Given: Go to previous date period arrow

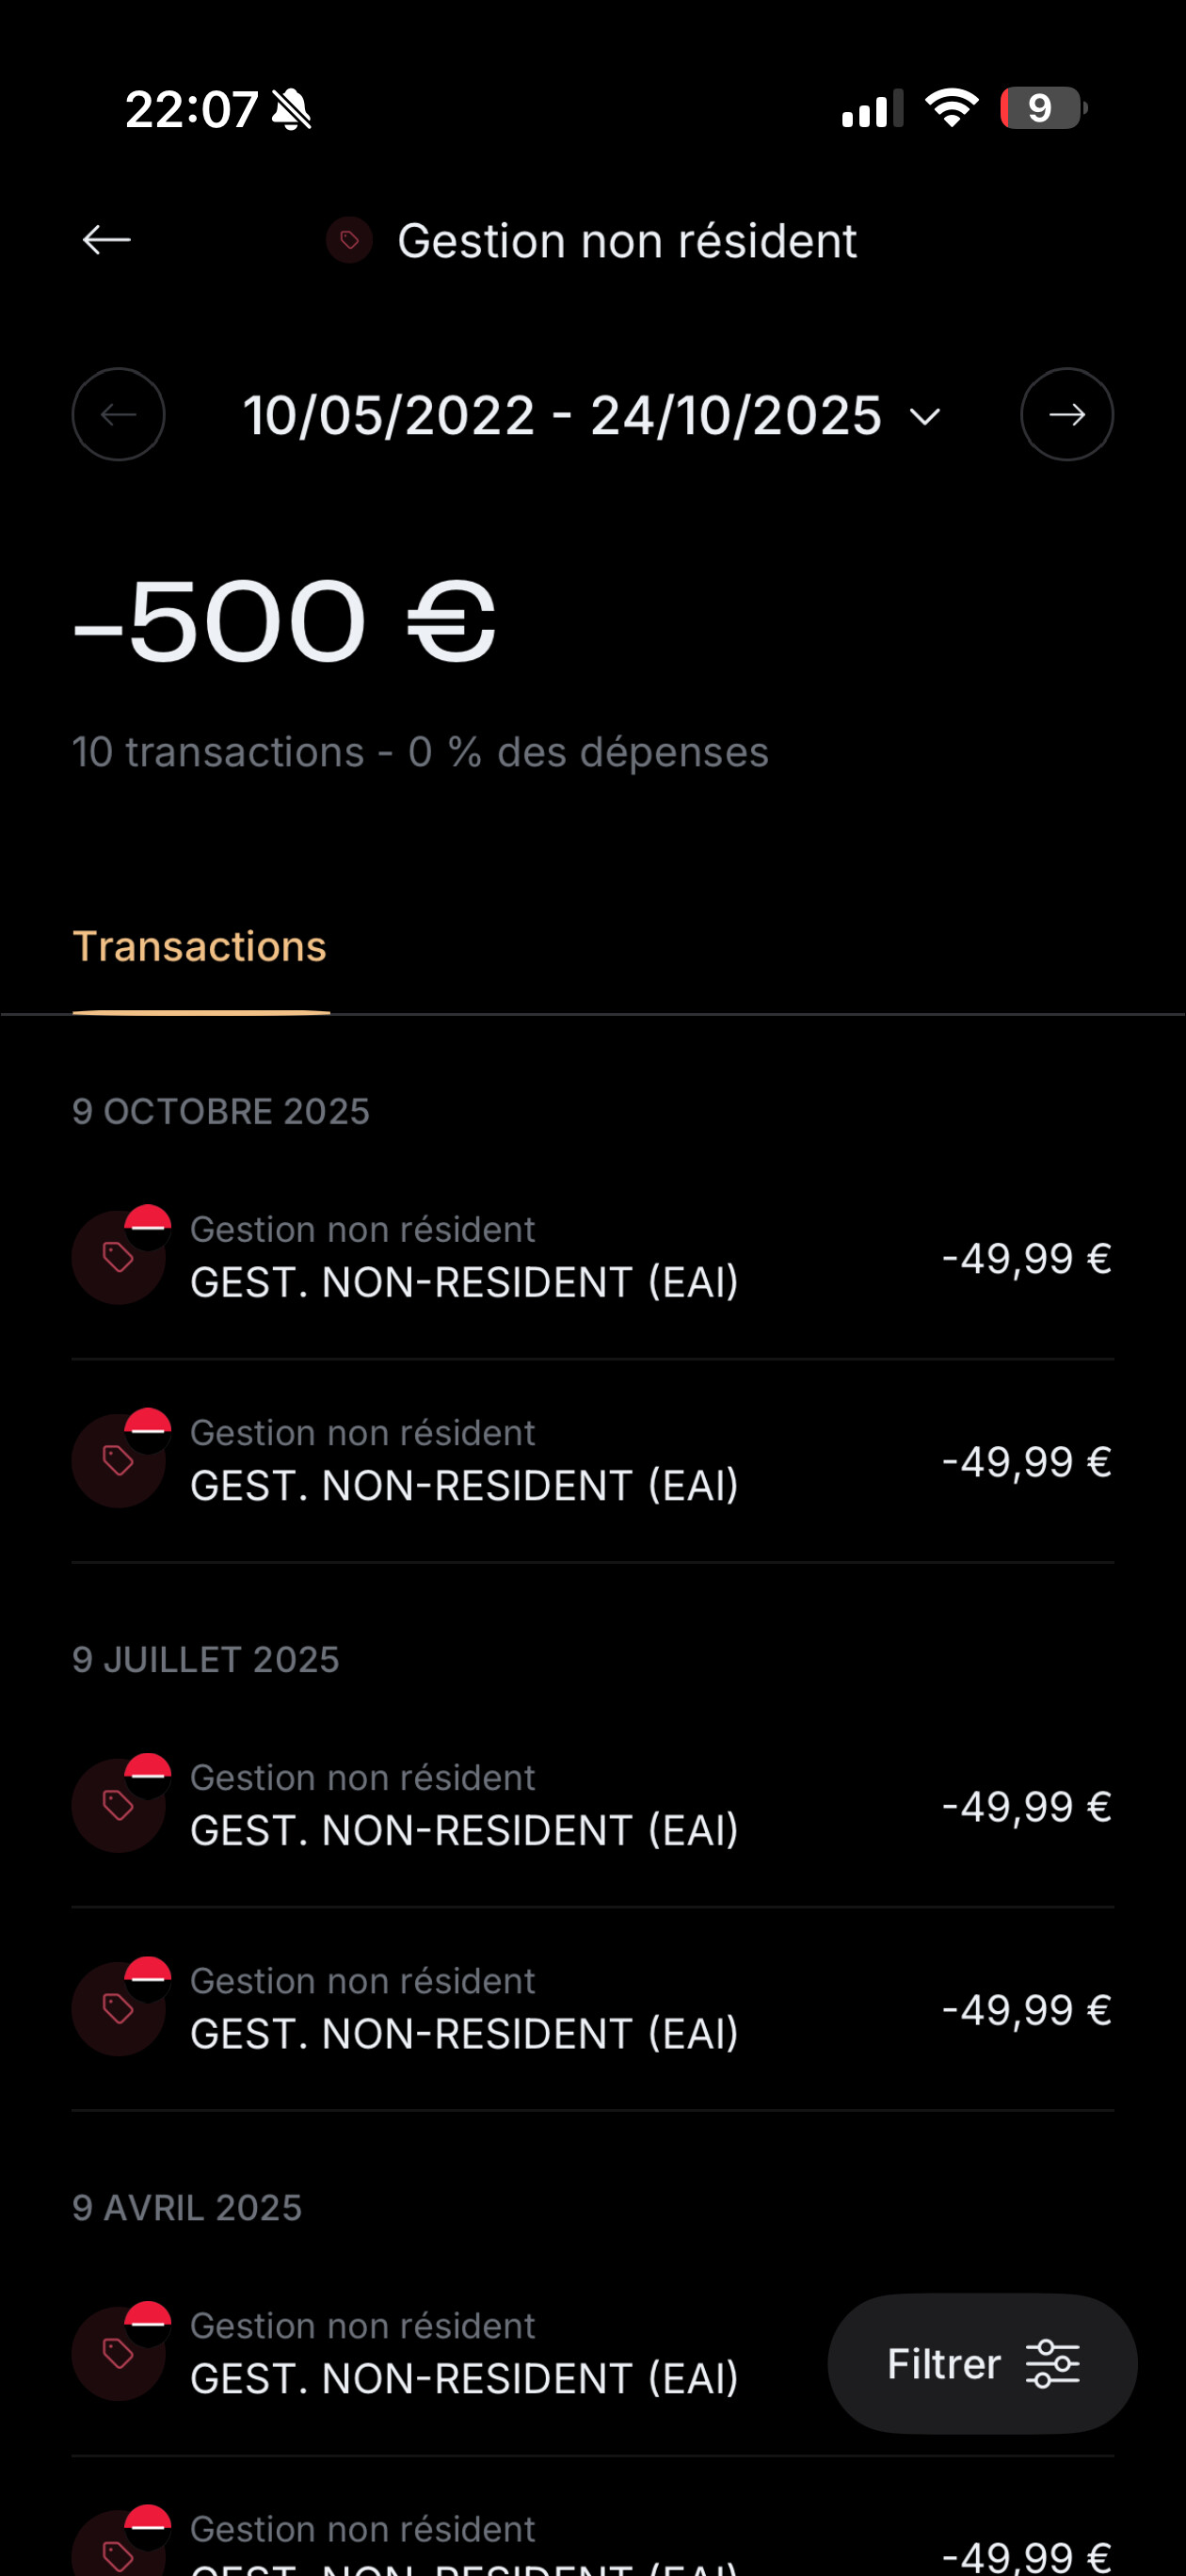Looking at the screenshot, I should pyautogui.click(x=118, y=414).
